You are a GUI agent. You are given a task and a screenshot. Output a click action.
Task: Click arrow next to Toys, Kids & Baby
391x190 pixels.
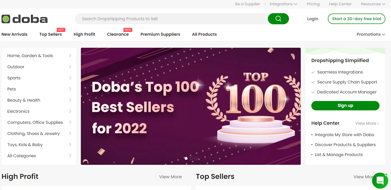click(x=70, y=145)
